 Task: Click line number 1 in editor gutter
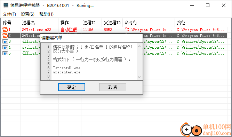(x=48, y=47)
